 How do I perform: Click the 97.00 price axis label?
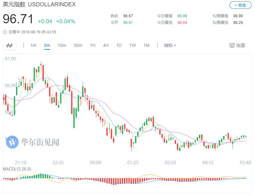tap(10, 59)
